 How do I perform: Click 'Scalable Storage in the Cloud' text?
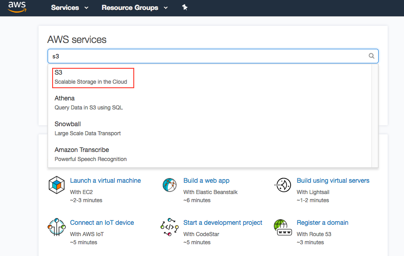(91, 82)
